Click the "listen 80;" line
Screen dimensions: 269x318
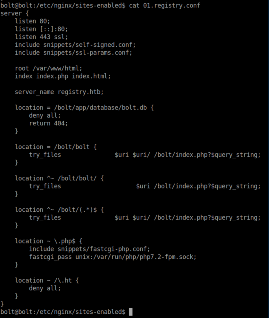pos(32,21)
